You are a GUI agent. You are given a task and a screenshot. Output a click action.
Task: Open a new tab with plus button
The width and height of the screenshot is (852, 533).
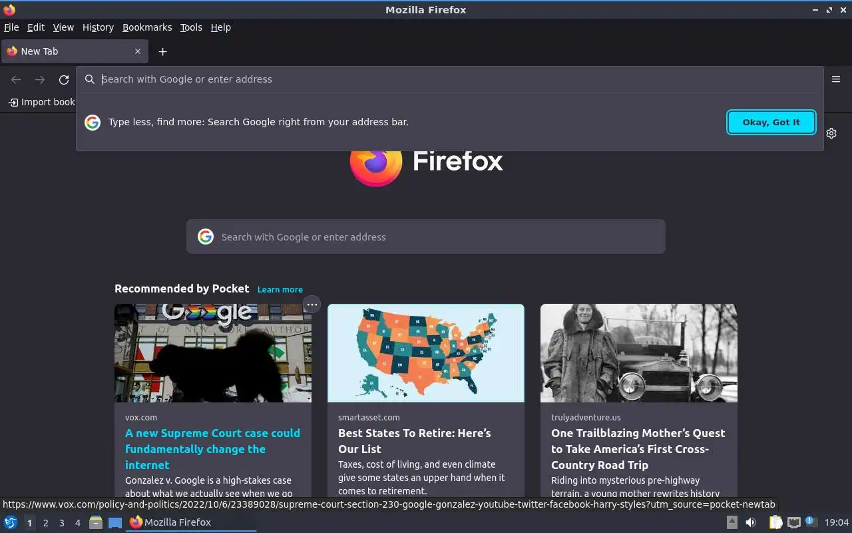point(162,51)
